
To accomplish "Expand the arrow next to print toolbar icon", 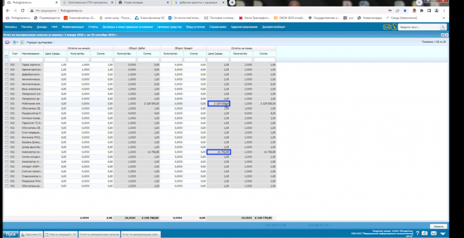I will [x=18, y=42].
